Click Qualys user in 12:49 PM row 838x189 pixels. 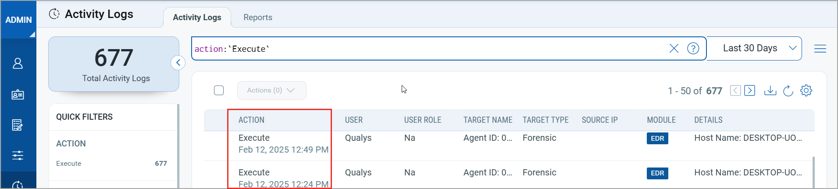pos(358,138)
